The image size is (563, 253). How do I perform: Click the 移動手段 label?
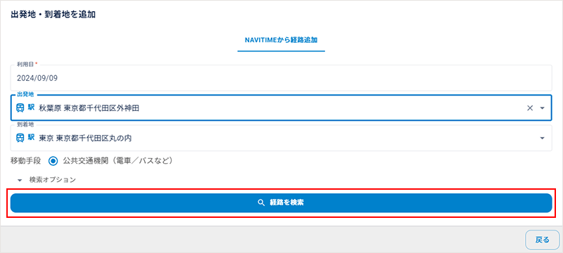tap(25, 161)
